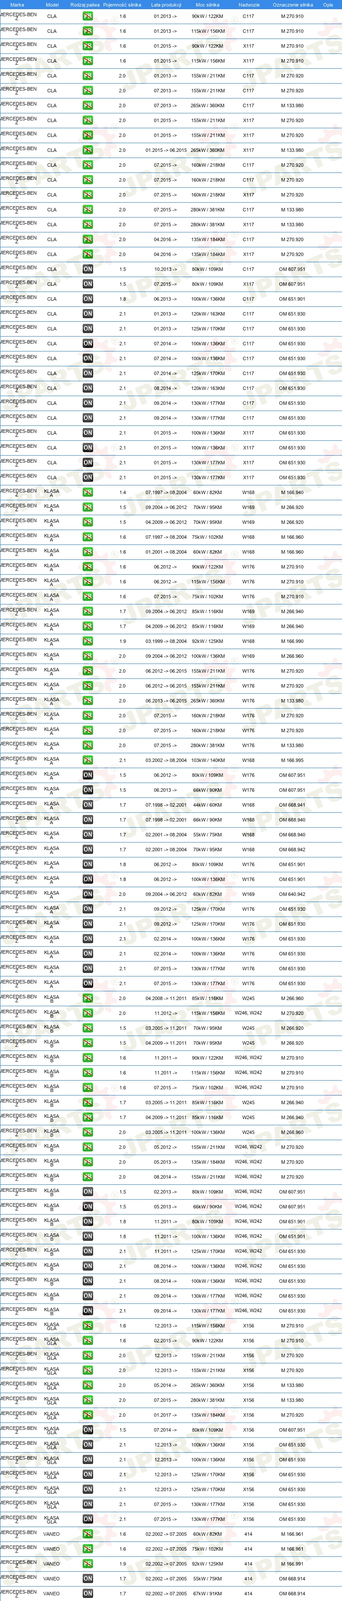Viewport: 342px width, 1601px height.
Task: Click PB icon in CLA 01.2015 -> 06.2015 row
Action: click(87, 151)
